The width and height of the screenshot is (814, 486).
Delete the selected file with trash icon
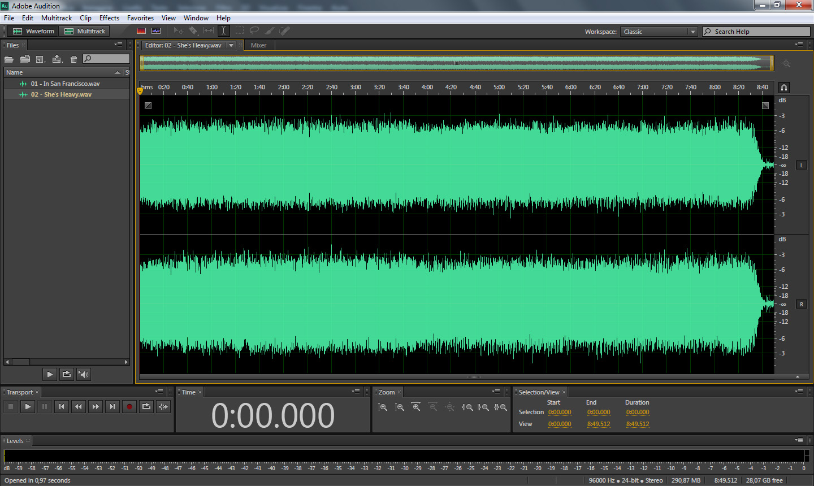click(73, 59)
